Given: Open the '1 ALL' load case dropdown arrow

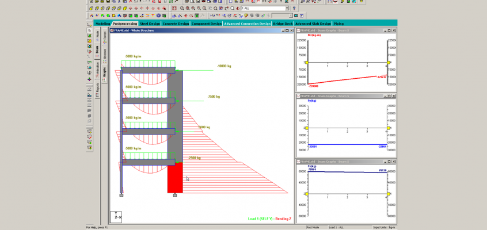Looking at the screenshot, I should [287, 9].
